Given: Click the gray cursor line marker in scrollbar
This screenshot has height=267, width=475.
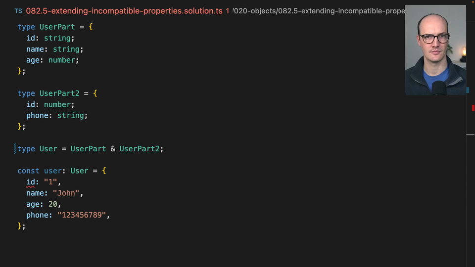Looking at the screenshot, I should [470, 134].
